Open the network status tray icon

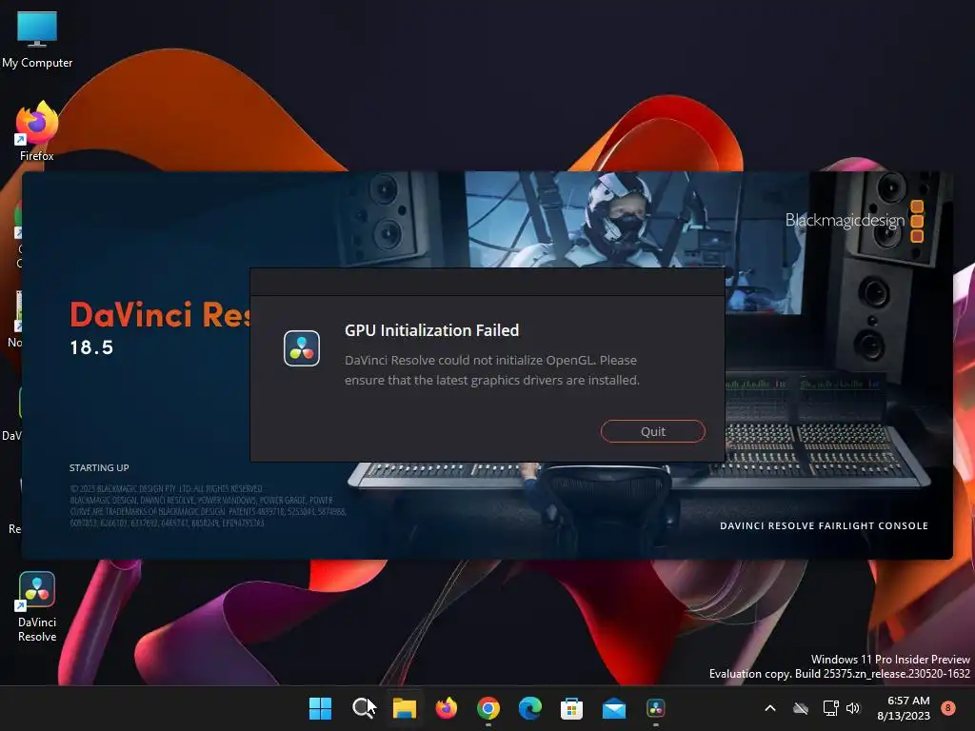tap(830, 708)
